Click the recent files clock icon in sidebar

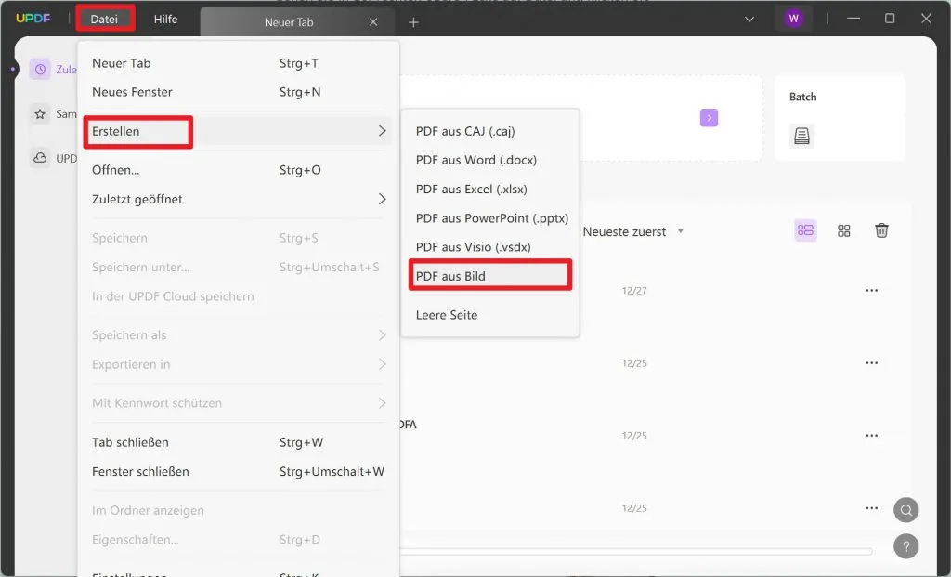point(40,69)
